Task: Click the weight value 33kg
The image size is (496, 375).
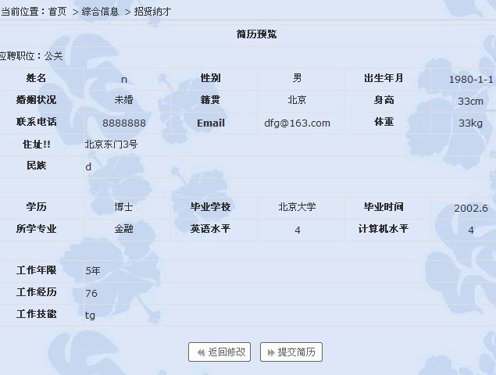Action: [x=470, y=123]
